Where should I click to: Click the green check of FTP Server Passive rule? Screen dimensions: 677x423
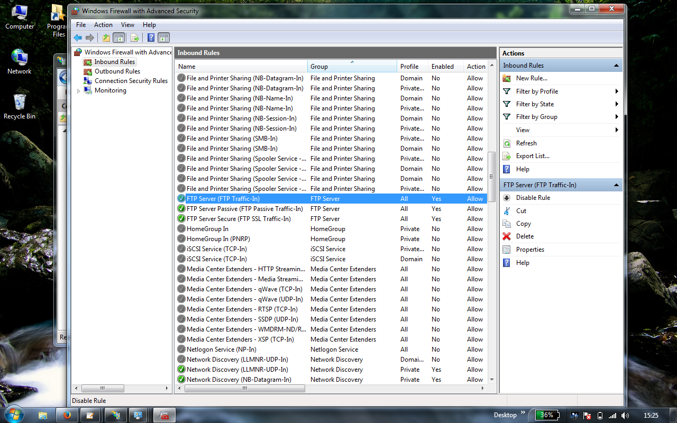181,209
